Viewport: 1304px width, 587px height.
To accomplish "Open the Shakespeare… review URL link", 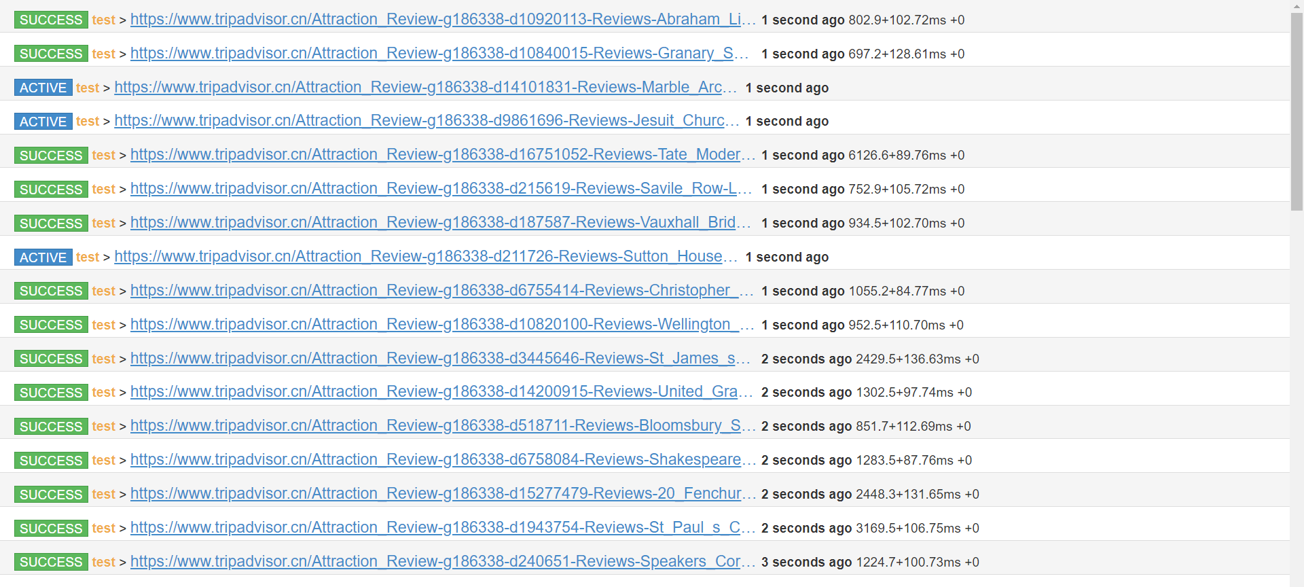I will pyautogui.click(x=443, y=460).
